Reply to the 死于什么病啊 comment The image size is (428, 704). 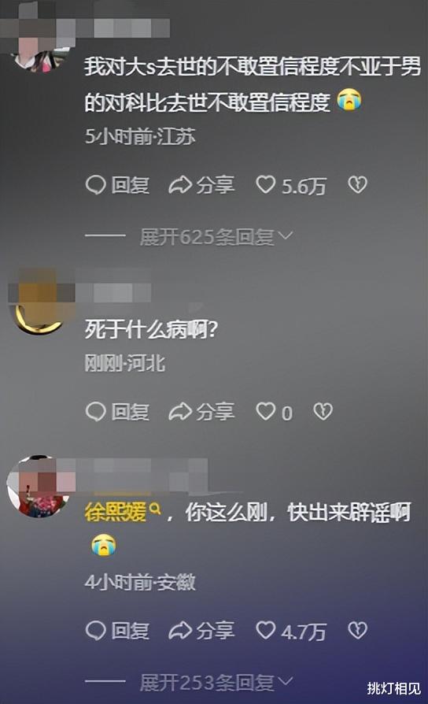[117, 411]
